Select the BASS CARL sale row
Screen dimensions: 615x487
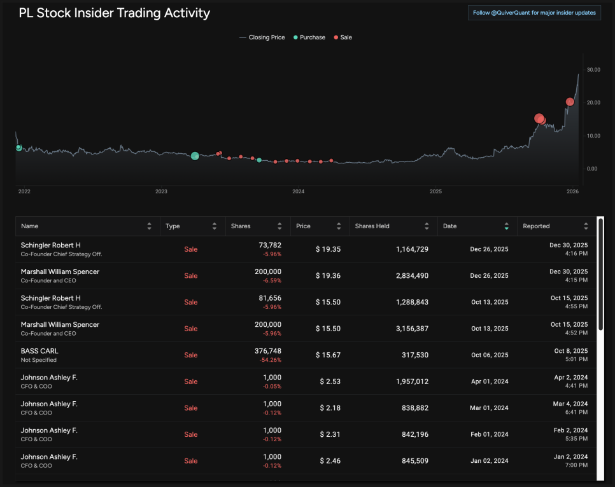[x=306, y=355]
